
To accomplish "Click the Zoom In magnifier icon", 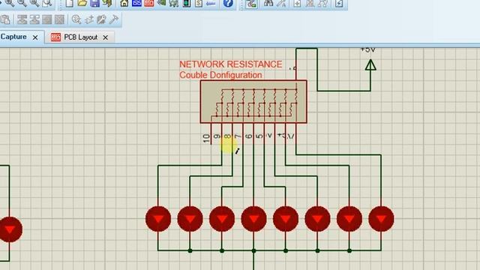I will (x=10, y=3).
